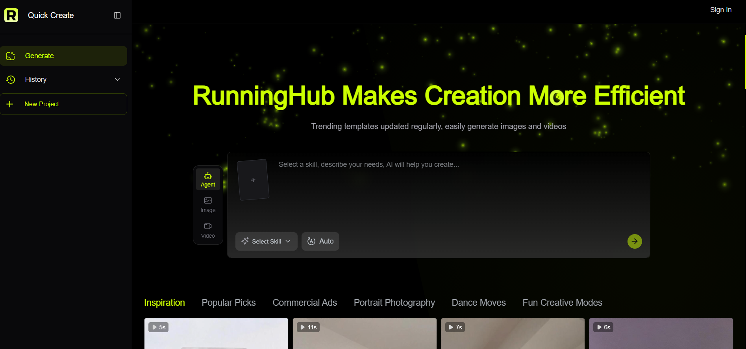Image resolution: width=746 pixels, height=349 pixels.
Task: Click the RunningHub logo icon
Action: pyautogui.click(x=11, y=15)
